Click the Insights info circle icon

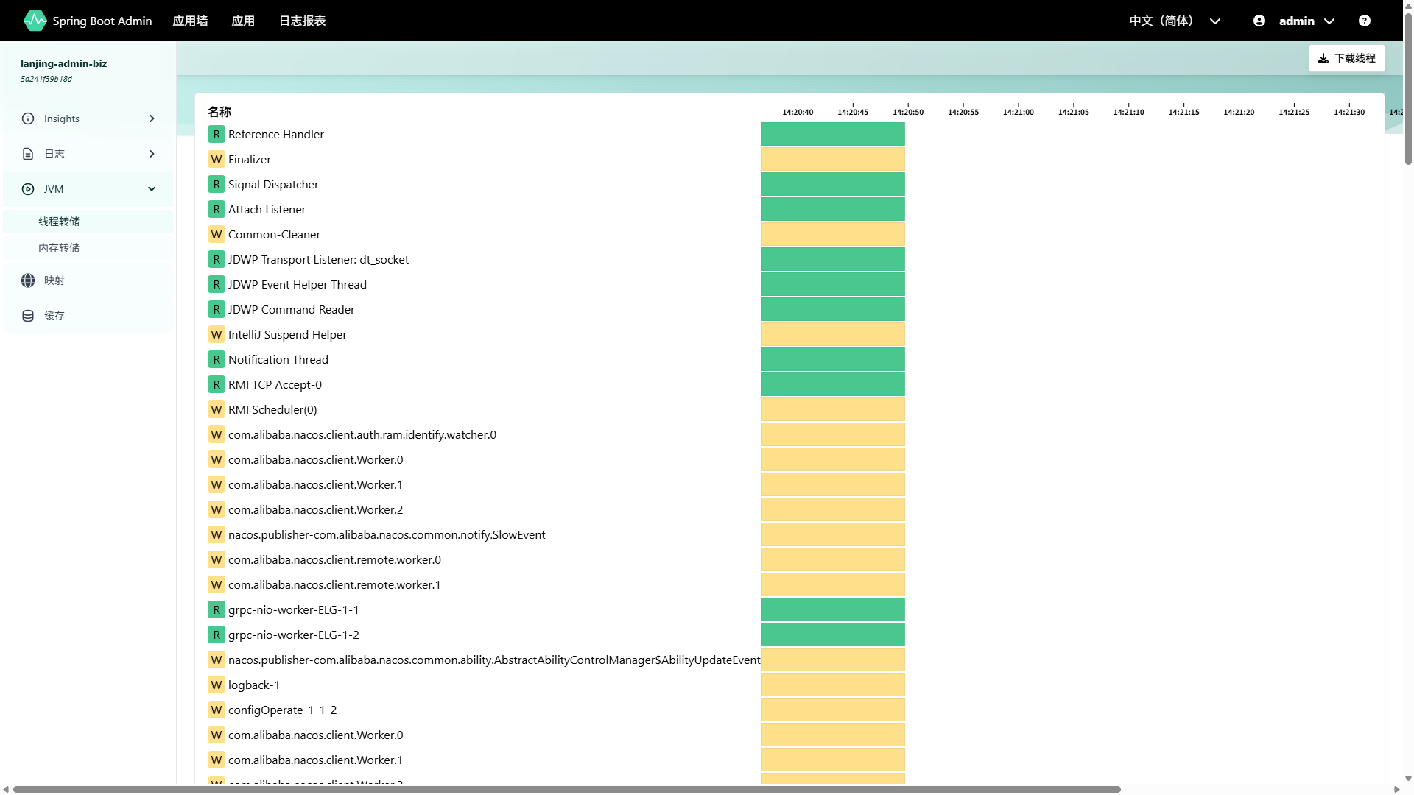28,119
